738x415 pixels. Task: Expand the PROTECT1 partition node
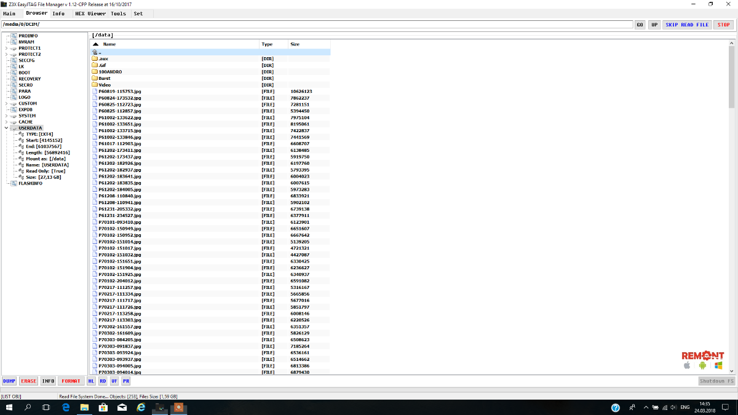click(6, 48)
